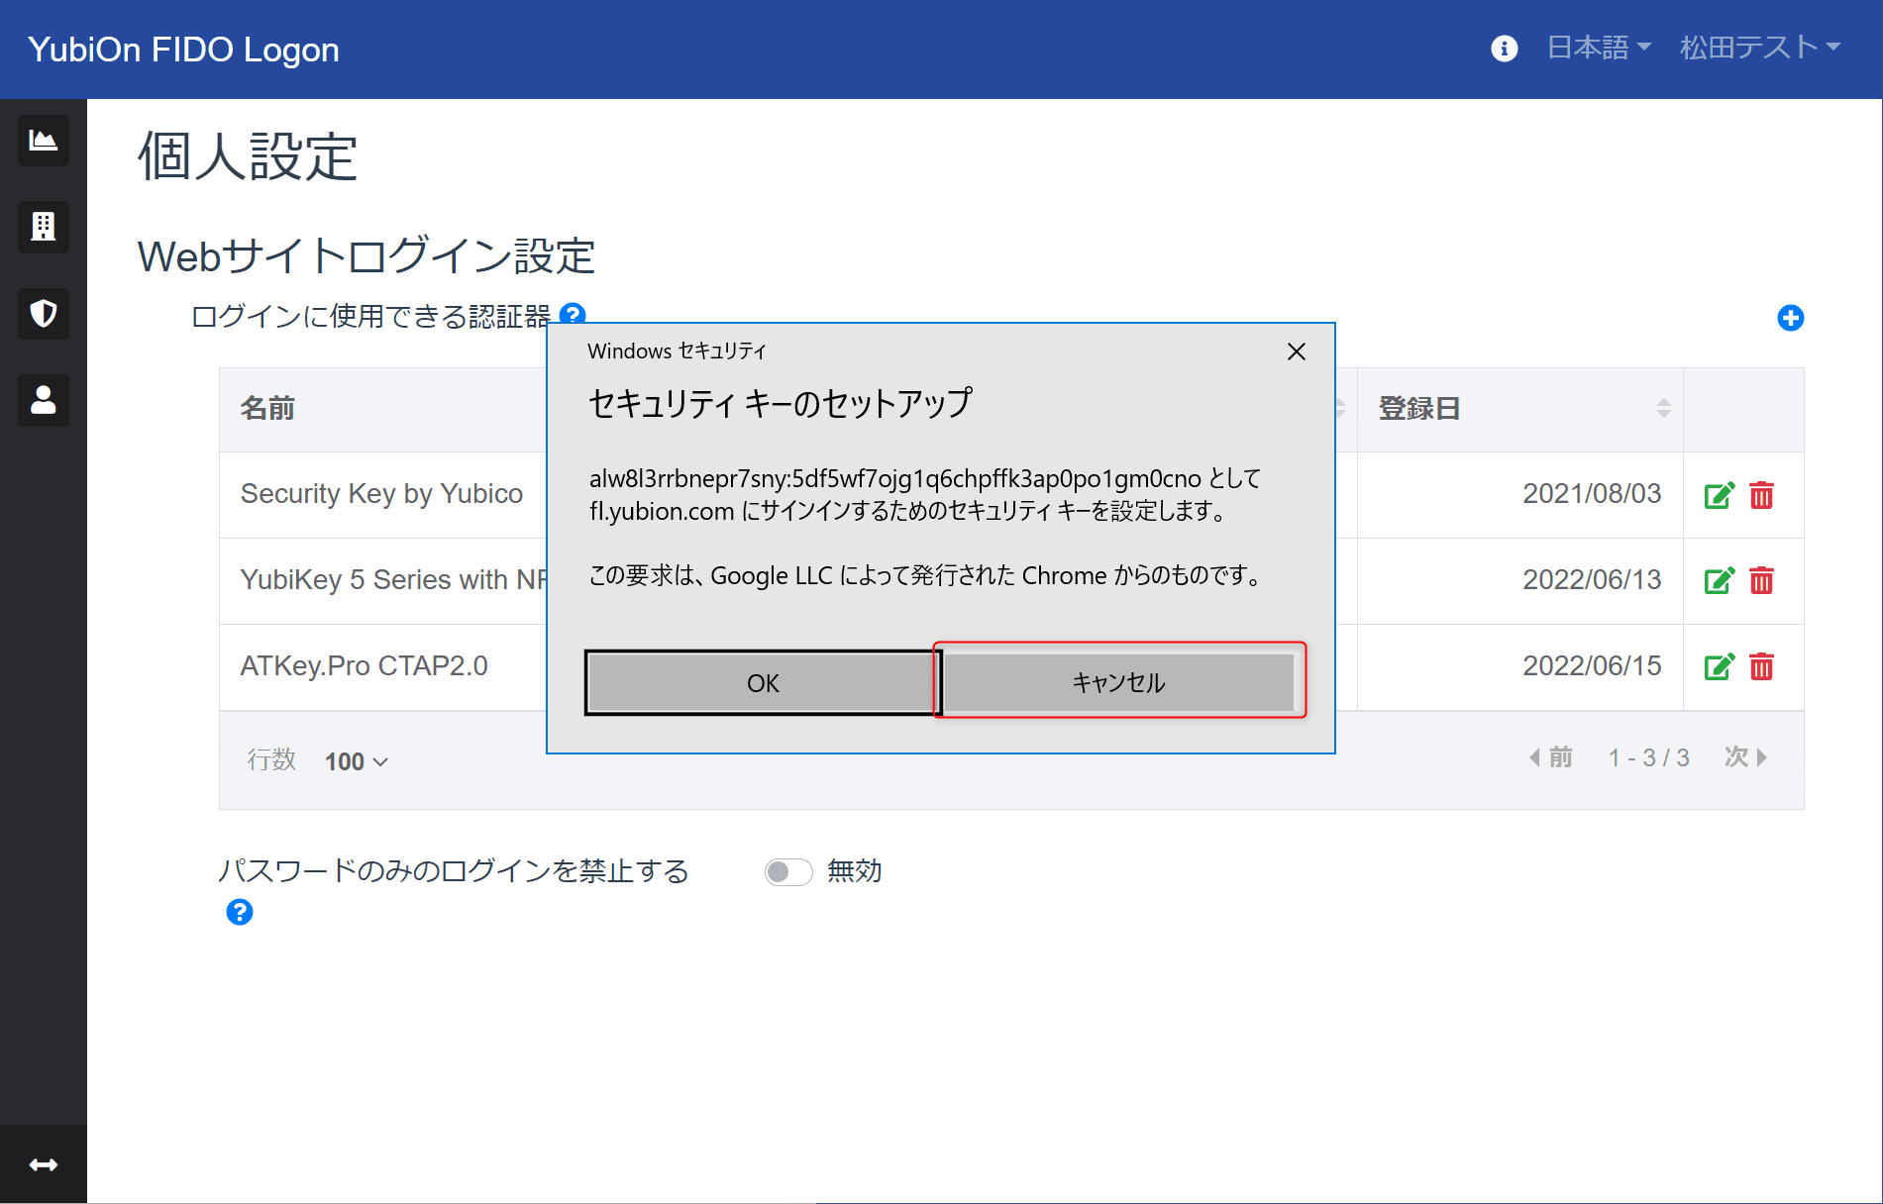Select the date 2021/08/03
1883x1204 pixels.
(1592, 493)
